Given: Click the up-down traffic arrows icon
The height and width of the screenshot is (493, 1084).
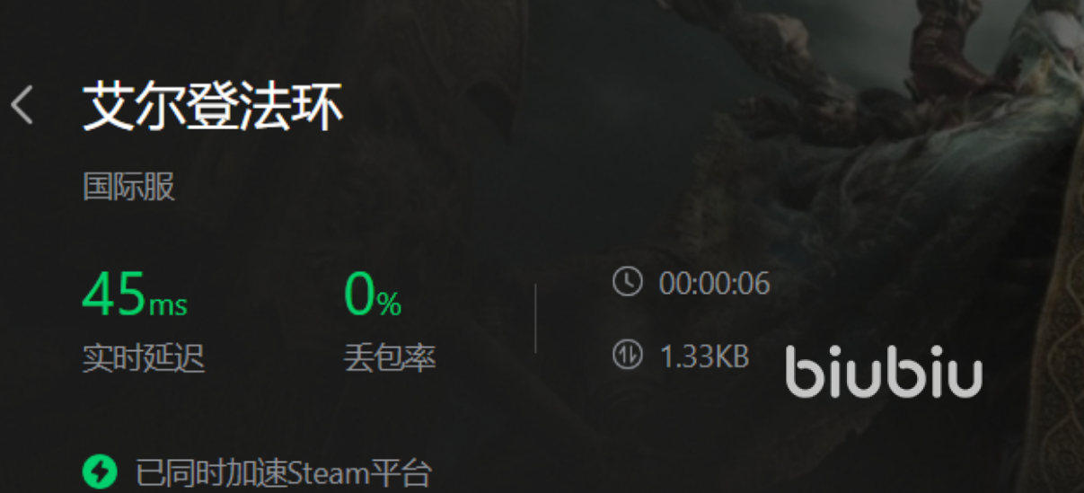Looking at the screenshot, I should pos(628,355).
